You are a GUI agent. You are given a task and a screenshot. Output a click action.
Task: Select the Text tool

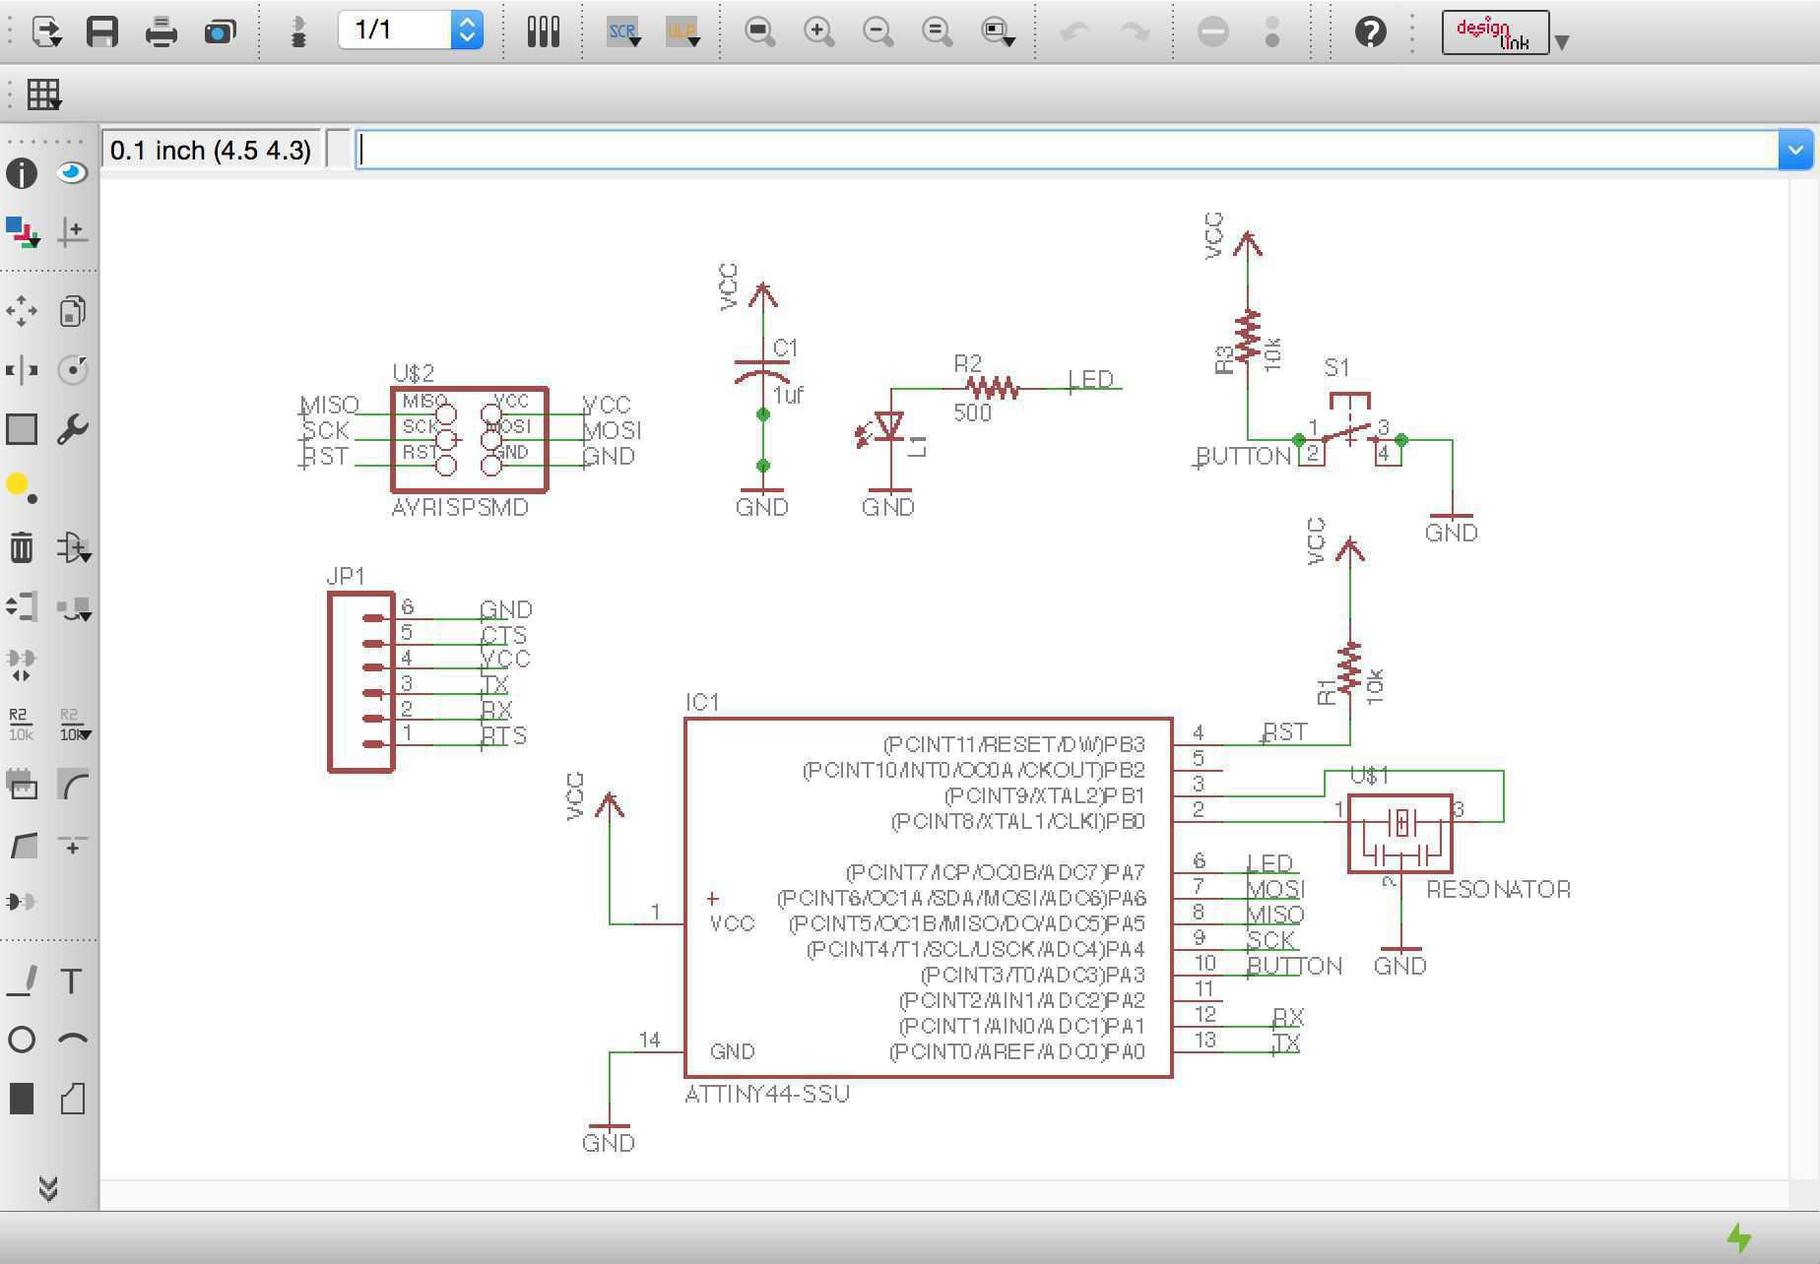pos(73,981)
